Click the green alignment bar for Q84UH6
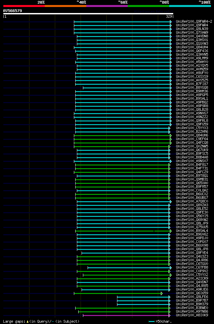Screen dimensions: 214x324 point(122,135)
